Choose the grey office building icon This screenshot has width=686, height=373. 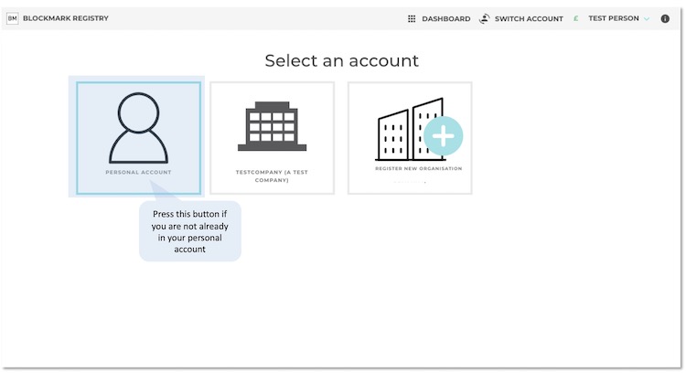pos(272,126)
